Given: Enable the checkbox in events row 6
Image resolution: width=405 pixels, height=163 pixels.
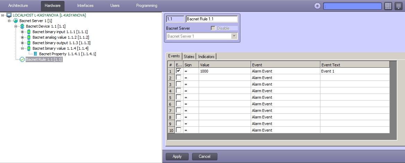Looking at the screenshot, I should 179,104.
